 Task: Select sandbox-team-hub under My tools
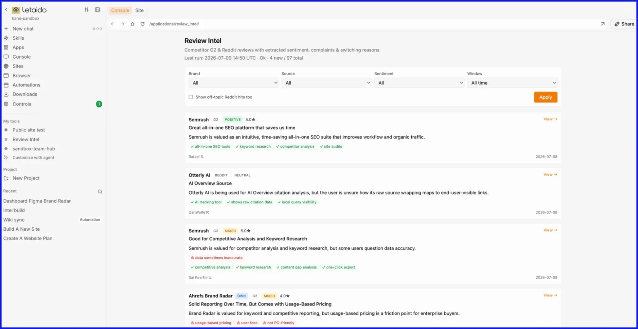coord(34,149)
